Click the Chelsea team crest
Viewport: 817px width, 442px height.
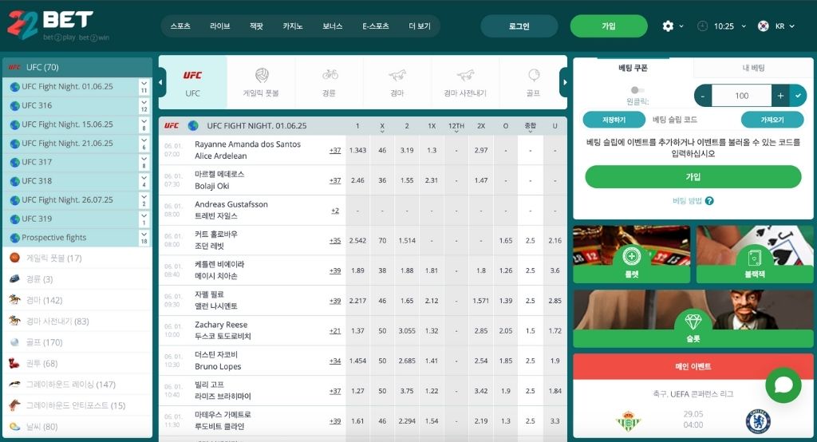[x=758, y=421]
